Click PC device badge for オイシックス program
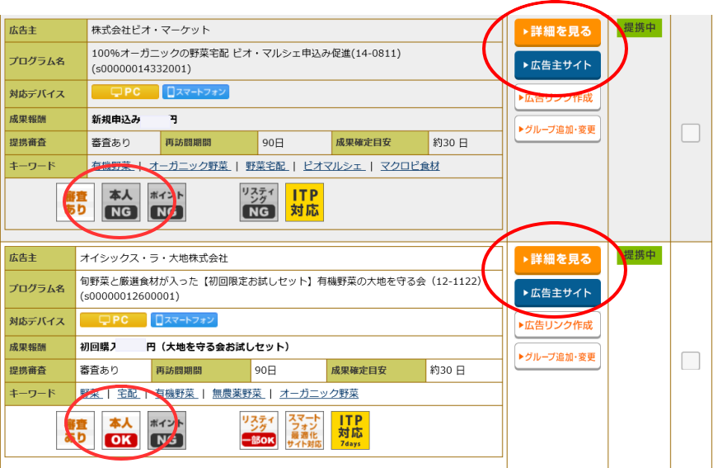 tap(113, 319)
